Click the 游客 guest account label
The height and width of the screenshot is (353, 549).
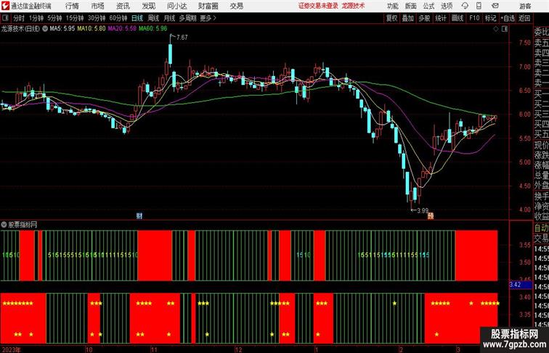[525, 7]
